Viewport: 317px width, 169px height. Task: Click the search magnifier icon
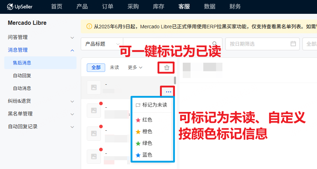pos(215,44)
